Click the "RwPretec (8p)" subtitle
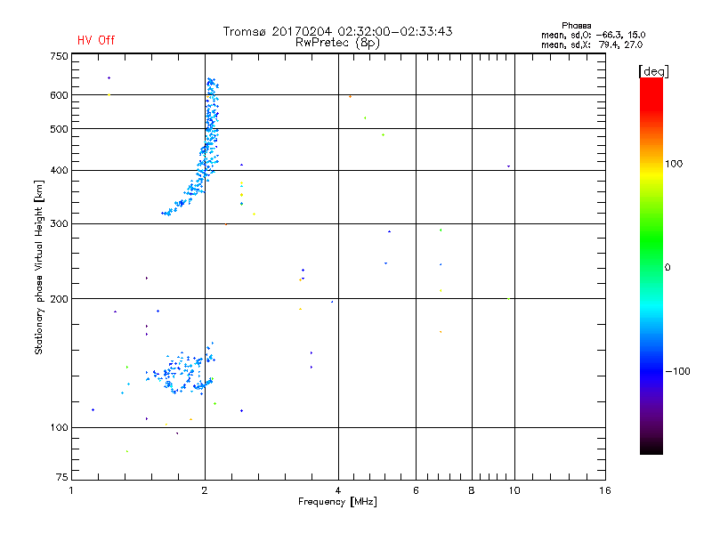This screenshot has height=534, width=712. tap(337, 43)
